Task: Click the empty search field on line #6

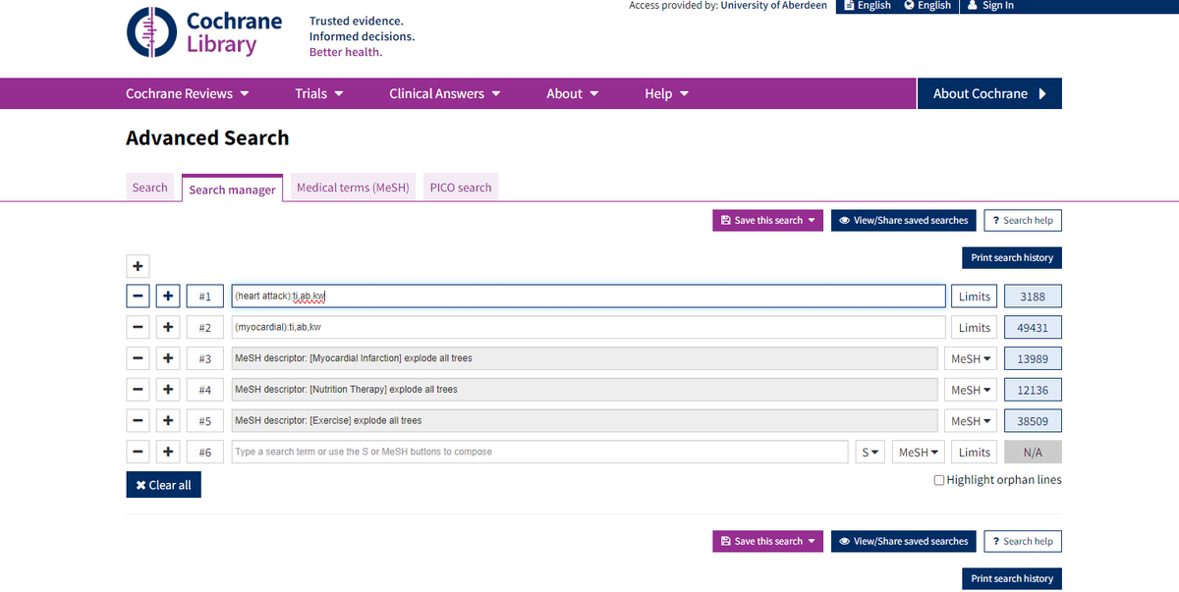Action: click(539, 453)
